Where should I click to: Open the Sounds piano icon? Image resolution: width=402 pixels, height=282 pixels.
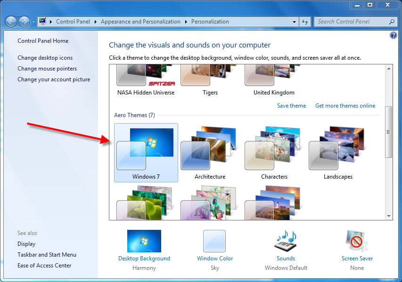286,241
